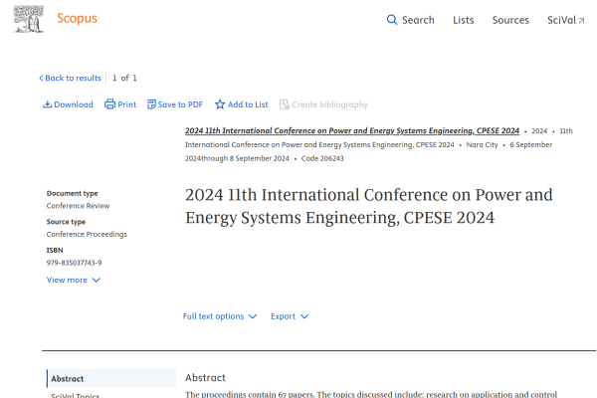Screen dimensions: 597x398
Task: Click the Print text link
Action: point(126,104)
